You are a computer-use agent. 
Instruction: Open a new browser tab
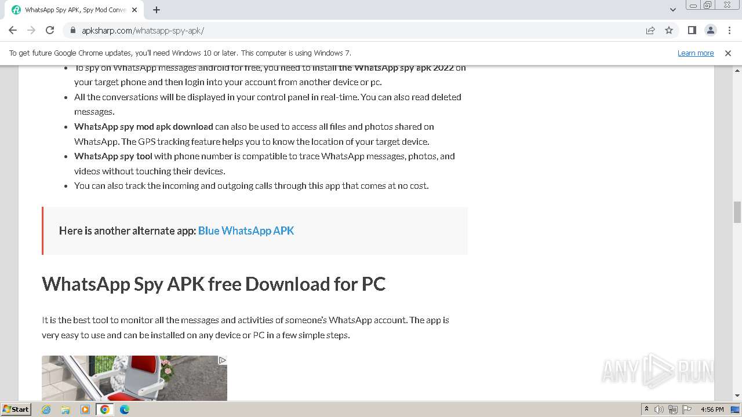click(x=157, y=10)
